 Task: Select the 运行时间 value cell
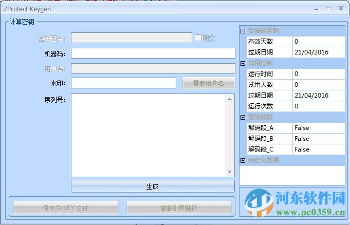pos(319,74)
